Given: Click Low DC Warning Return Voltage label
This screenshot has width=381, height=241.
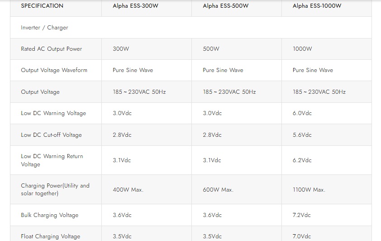Looking at the screenshot, I should point(52,160).
